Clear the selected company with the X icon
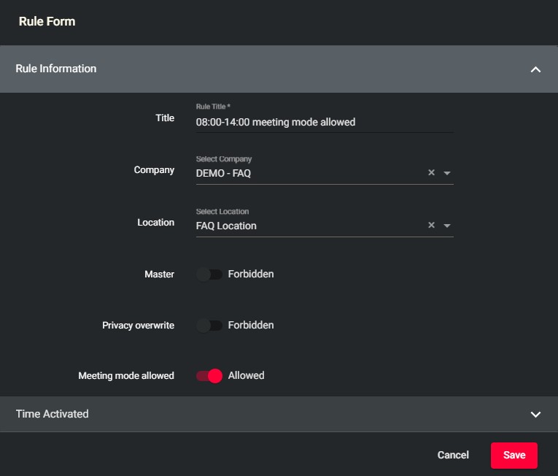Viewport: 558px width, 476px height. coord(431,173)
